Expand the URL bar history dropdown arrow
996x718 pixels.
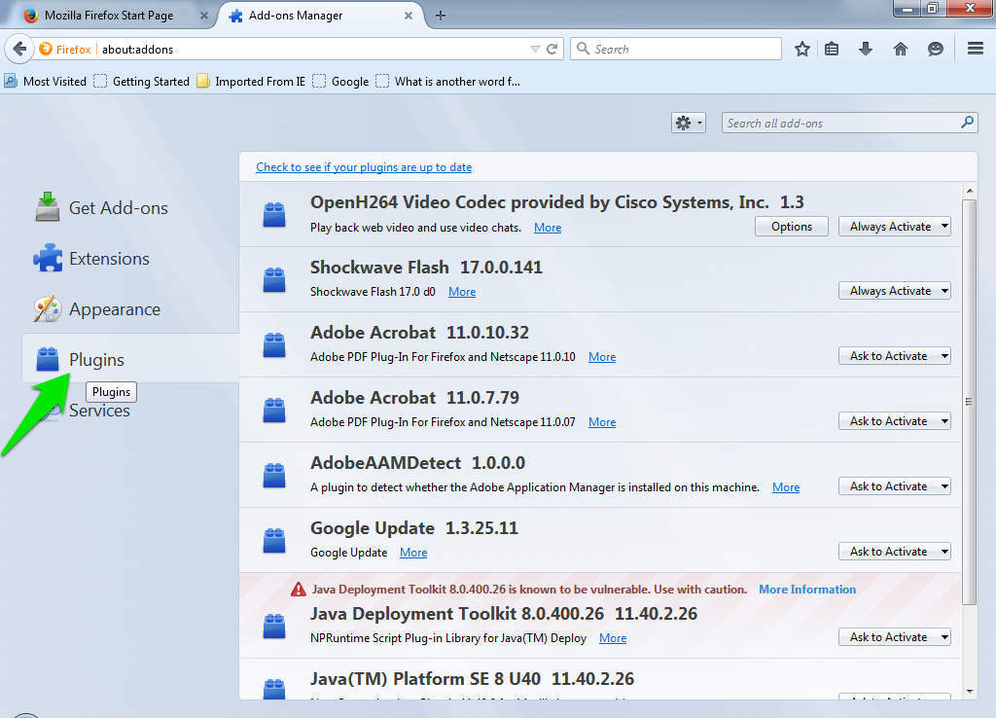535,49
